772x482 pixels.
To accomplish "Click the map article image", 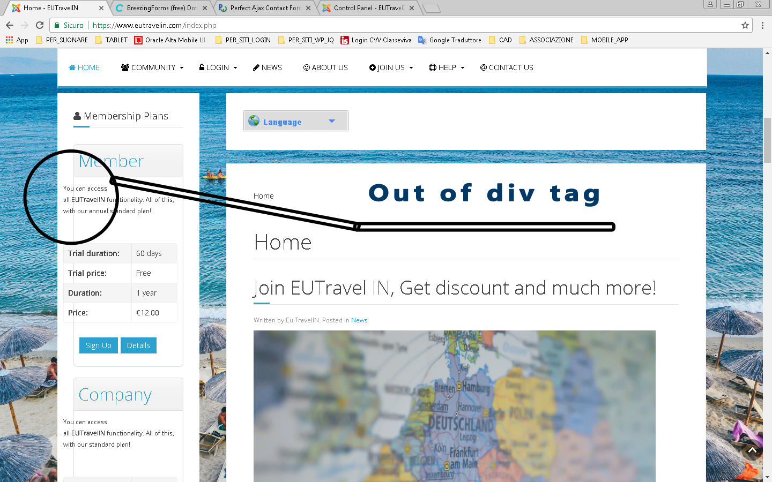I will pos(455,406).
